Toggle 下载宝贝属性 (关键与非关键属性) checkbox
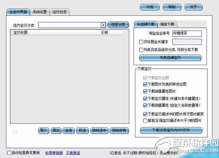 [x=145, y=99]
